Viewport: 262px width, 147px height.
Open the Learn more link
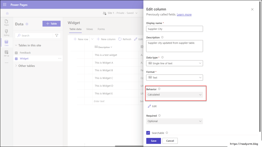click(x=184, y=15)
